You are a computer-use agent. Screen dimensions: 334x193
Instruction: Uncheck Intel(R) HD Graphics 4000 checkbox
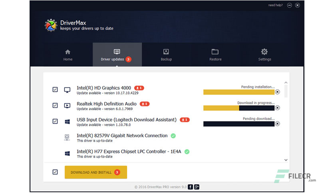pyautogui.click(x=55, y=89)
